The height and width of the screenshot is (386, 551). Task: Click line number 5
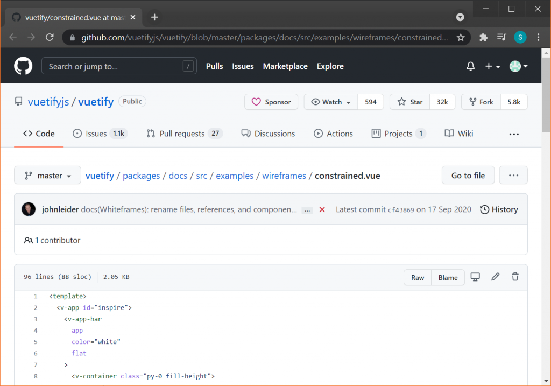point(35,342)
